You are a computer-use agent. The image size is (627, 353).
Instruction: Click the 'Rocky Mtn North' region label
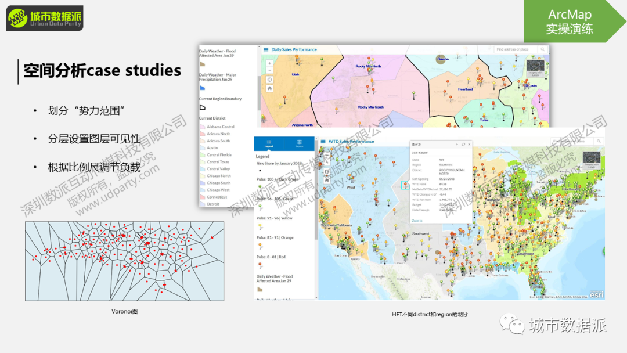click(x=368, y=66)
